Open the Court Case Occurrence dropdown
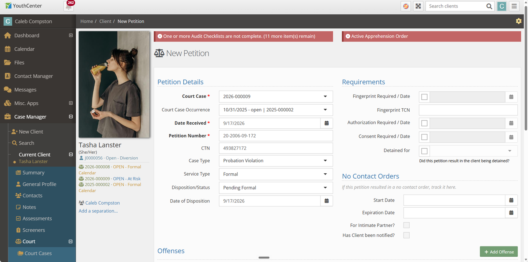This screenshot has height=262, width=528. point(276,110)
